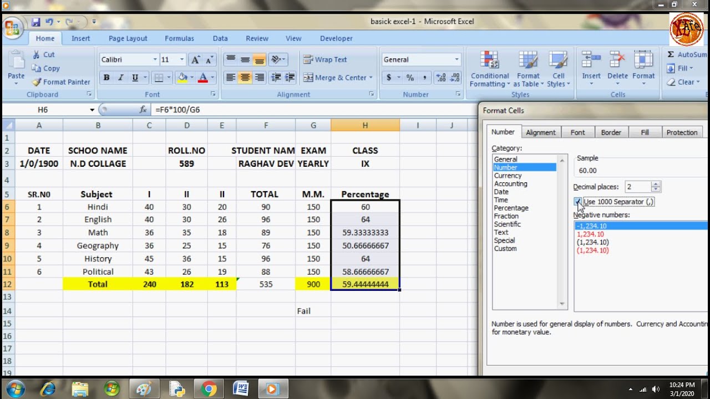Open the Border tab in Format Cells
Viewport: 710px width, 399px height.
coord(611,132)
